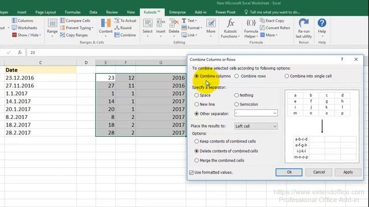Click Apply in Combine dialog
Image resolution: width=369 pixels, height=207 pixels.
(x=348, y=172)
